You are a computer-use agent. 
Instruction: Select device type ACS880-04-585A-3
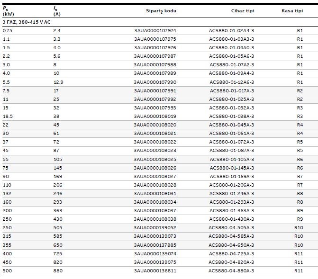pos(231,236)
